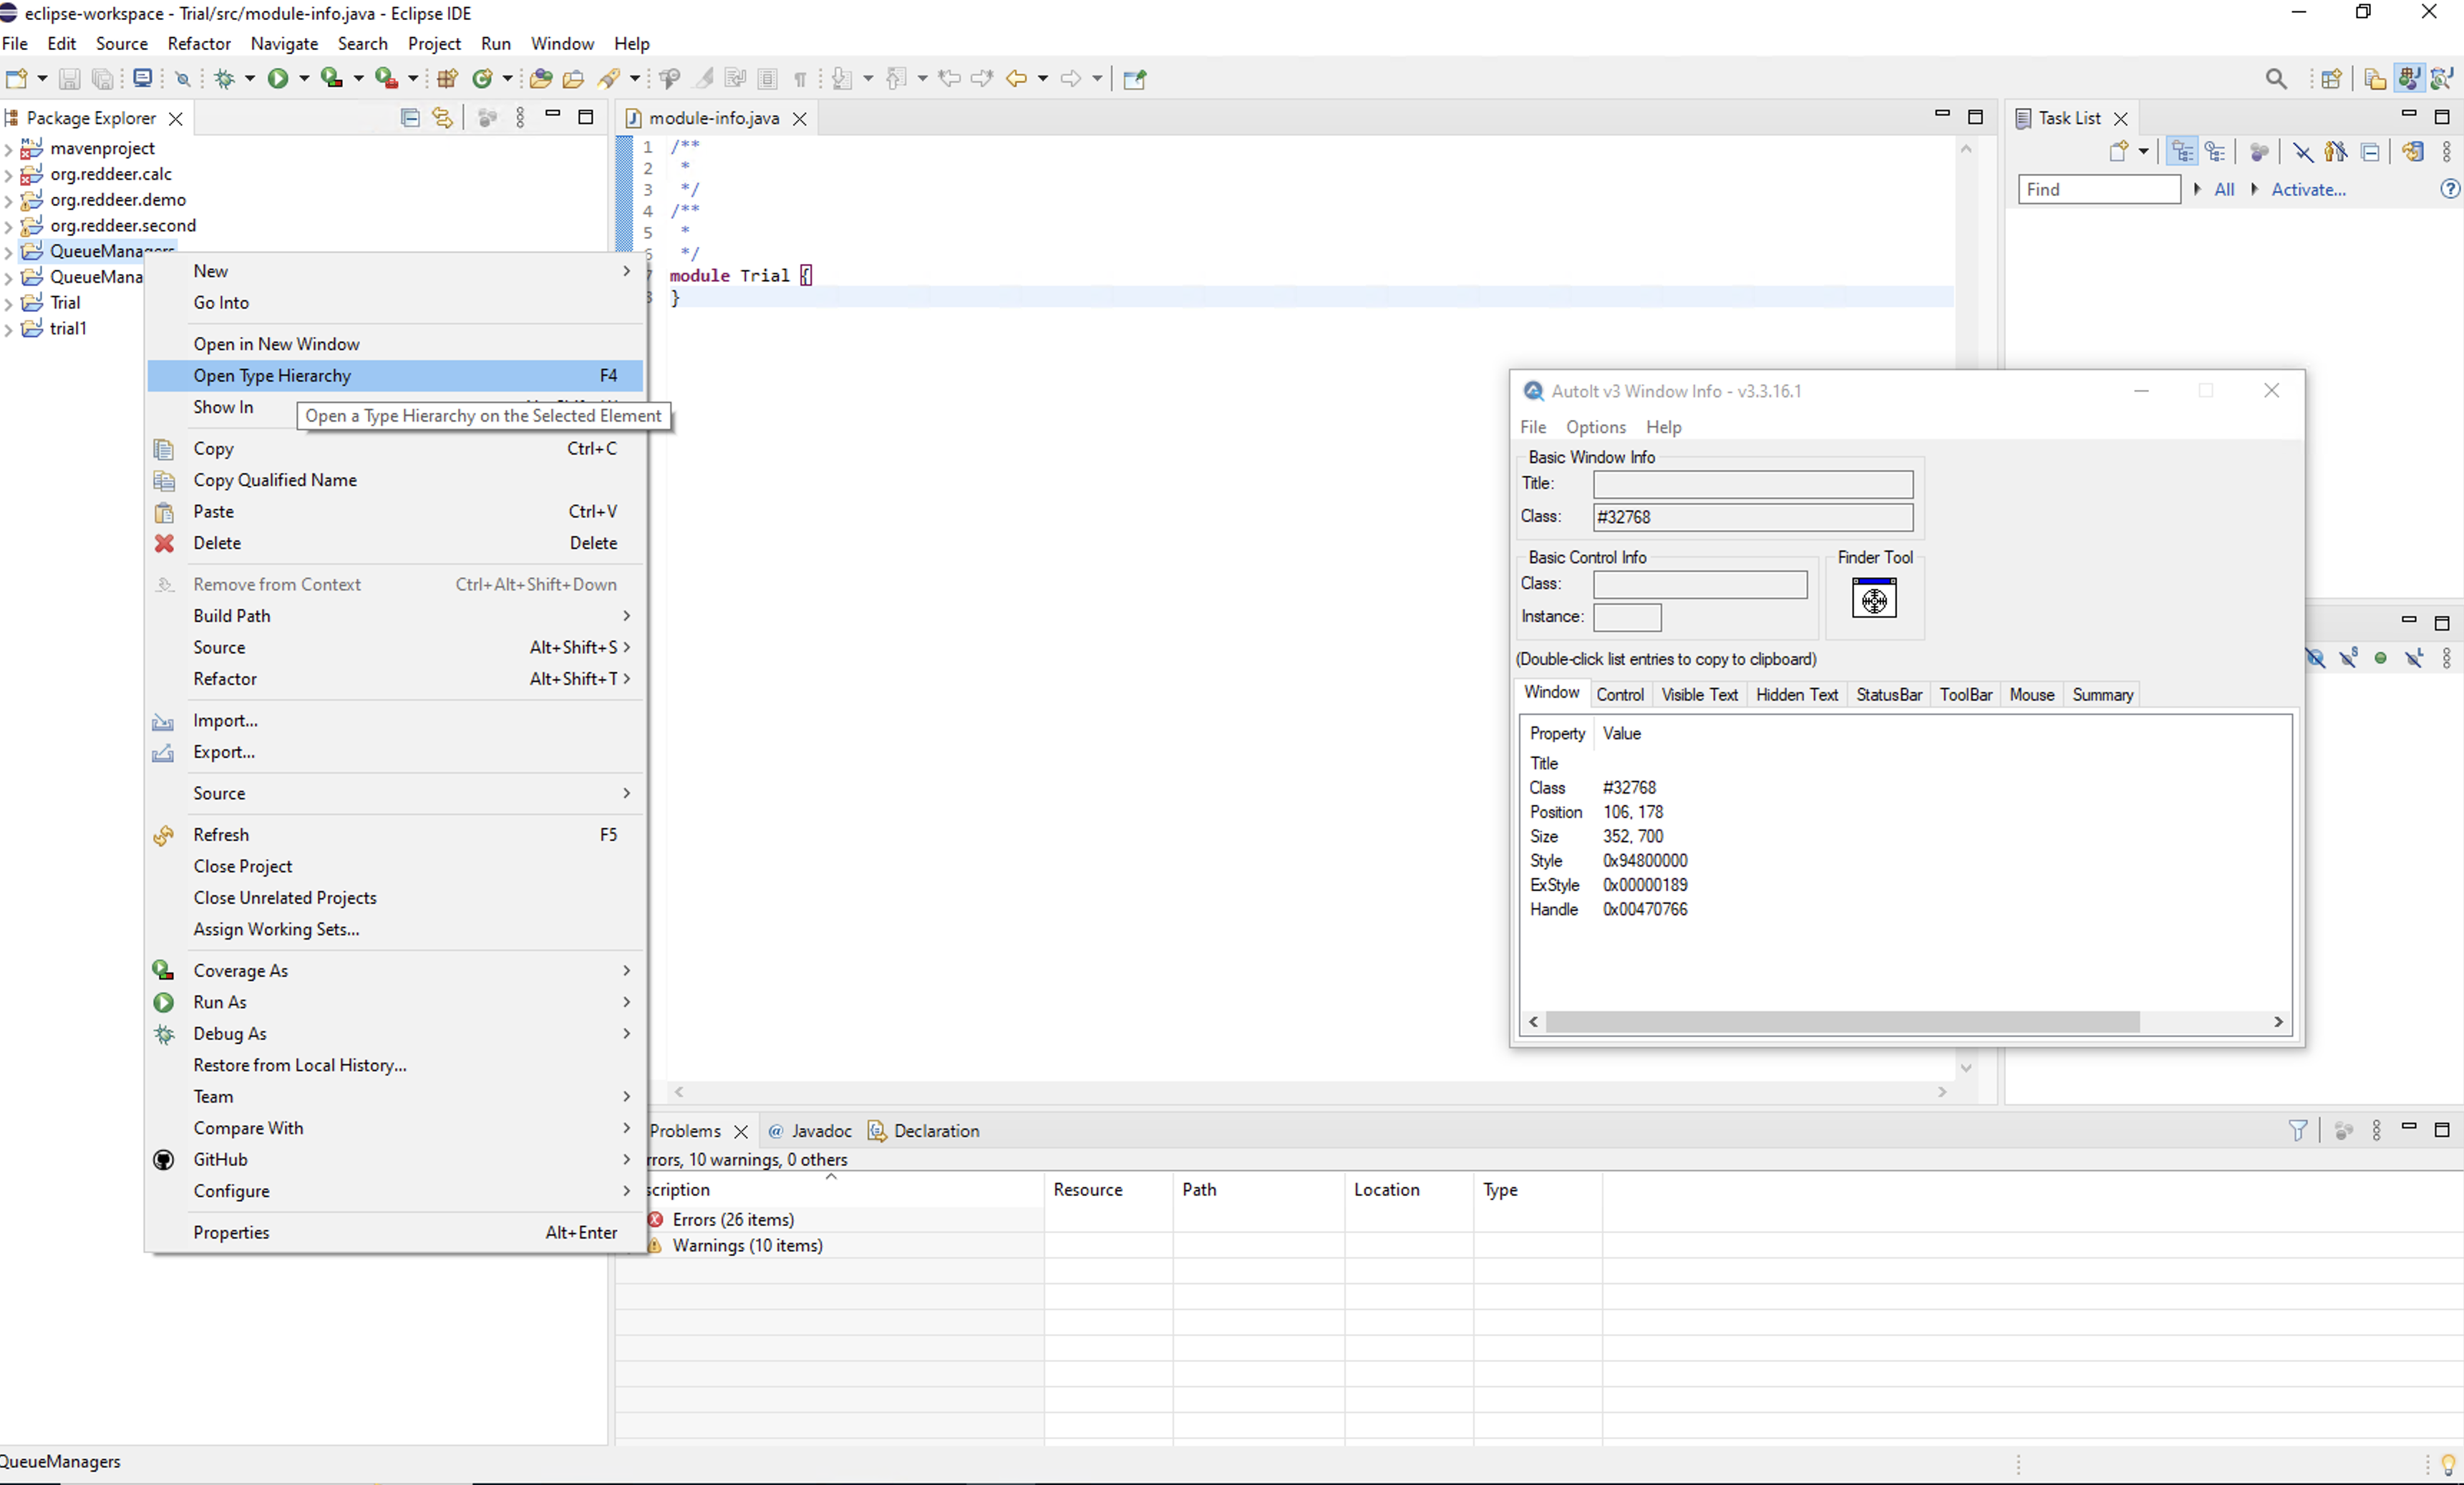
Task: Click the Save disk icon in toolbar
Action: 69,79
